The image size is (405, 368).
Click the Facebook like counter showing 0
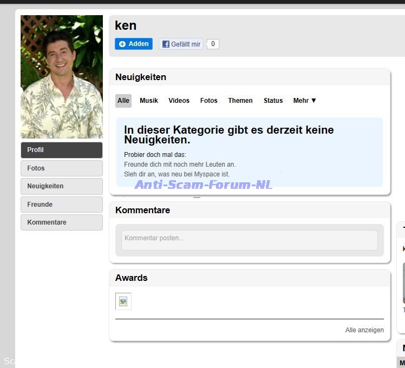pyautogui.click(x=213, y=44)
